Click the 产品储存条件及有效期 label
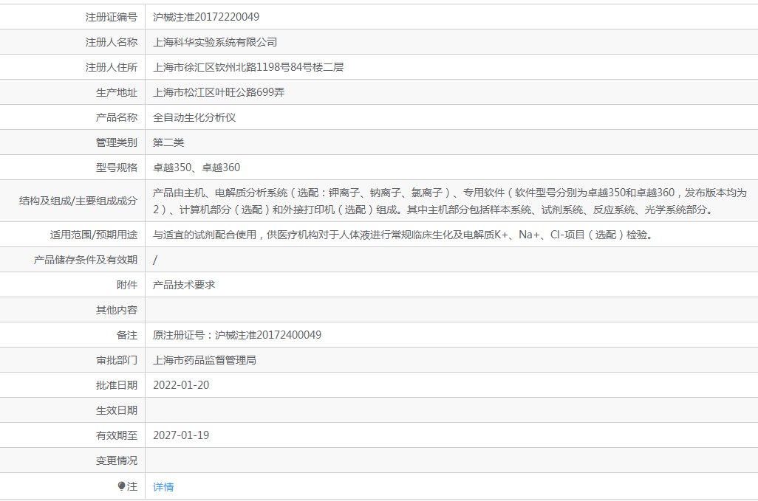Image resolution: width=758 pixels, height=501 pixels. 86,260
